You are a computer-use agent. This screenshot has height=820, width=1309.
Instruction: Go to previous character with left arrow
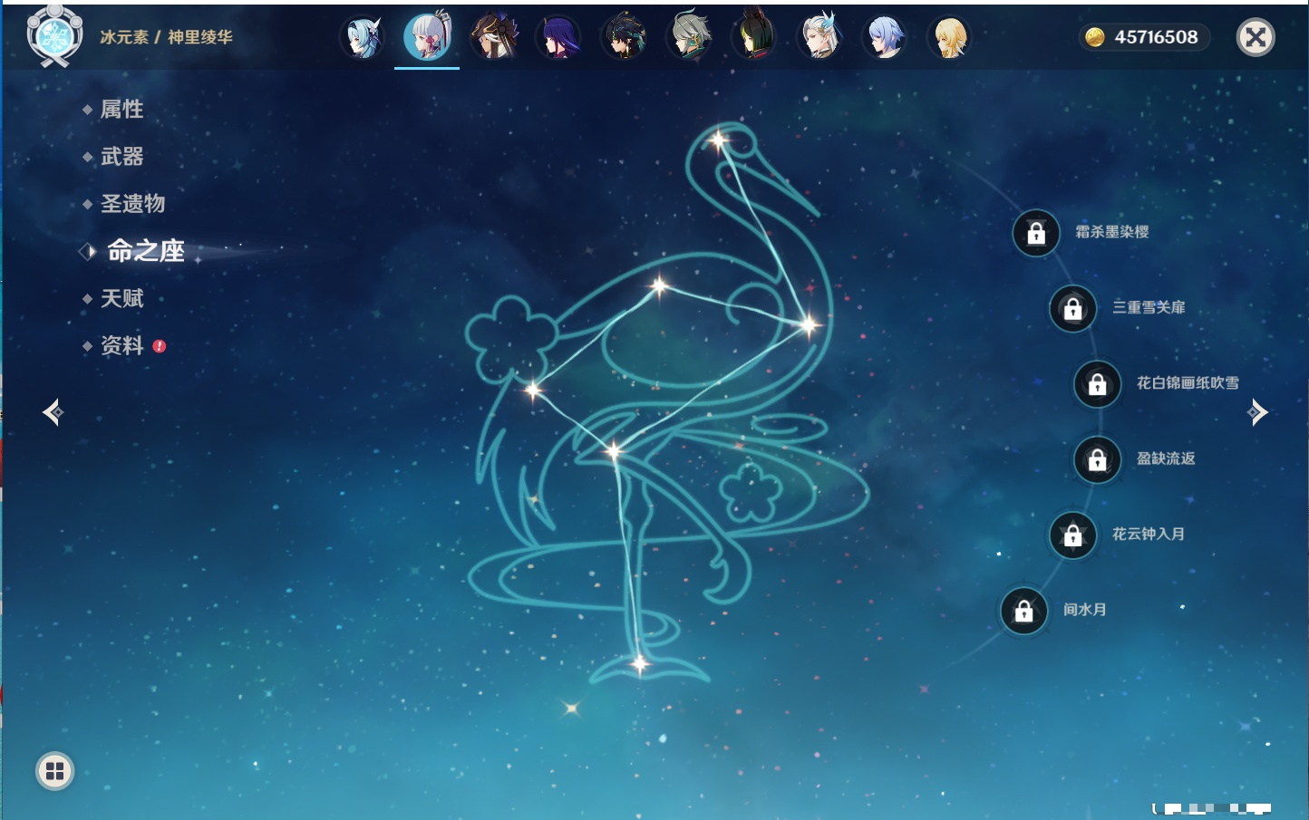tap(53, 413)
